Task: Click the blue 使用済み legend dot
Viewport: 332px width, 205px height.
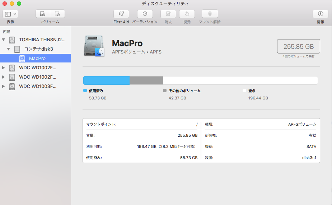Action: click(85, 91)
